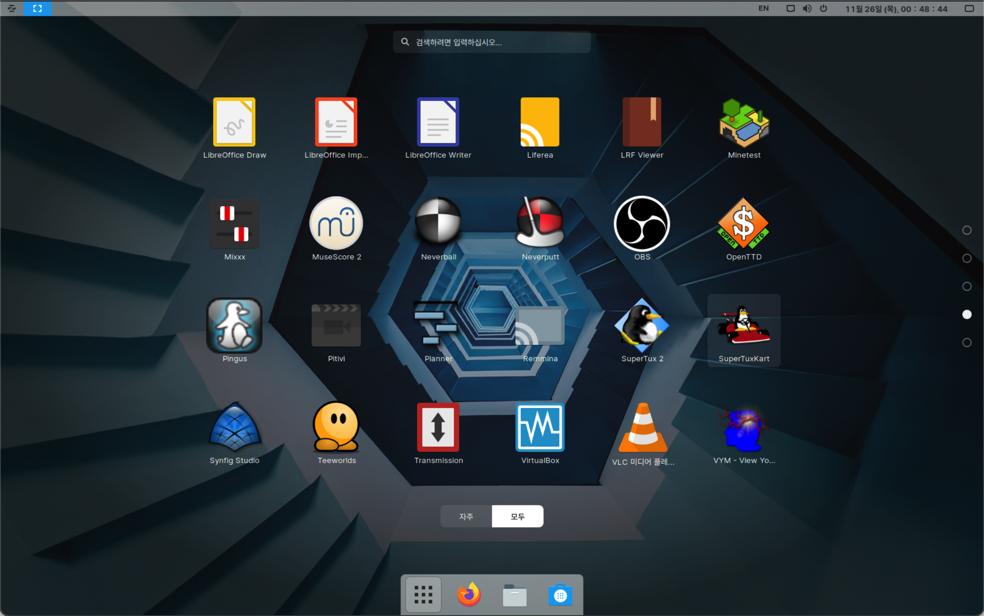Click the EN input language indicator
Viewport: 984px width, 616px height.
[763, 8]
